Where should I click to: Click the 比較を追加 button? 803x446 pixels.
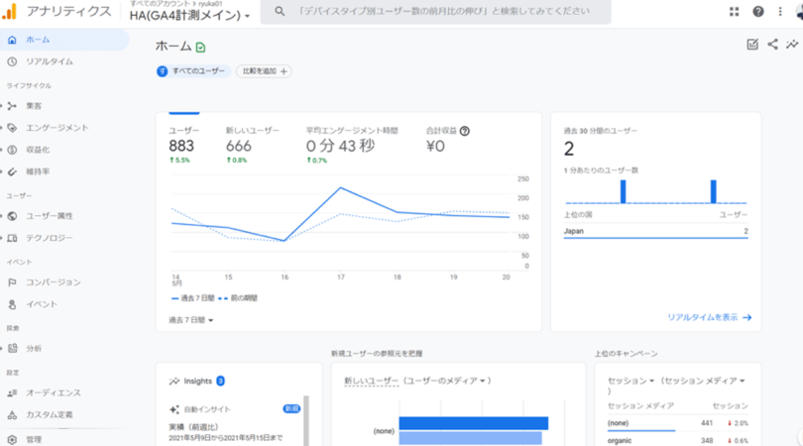click(x=264, y=71)
